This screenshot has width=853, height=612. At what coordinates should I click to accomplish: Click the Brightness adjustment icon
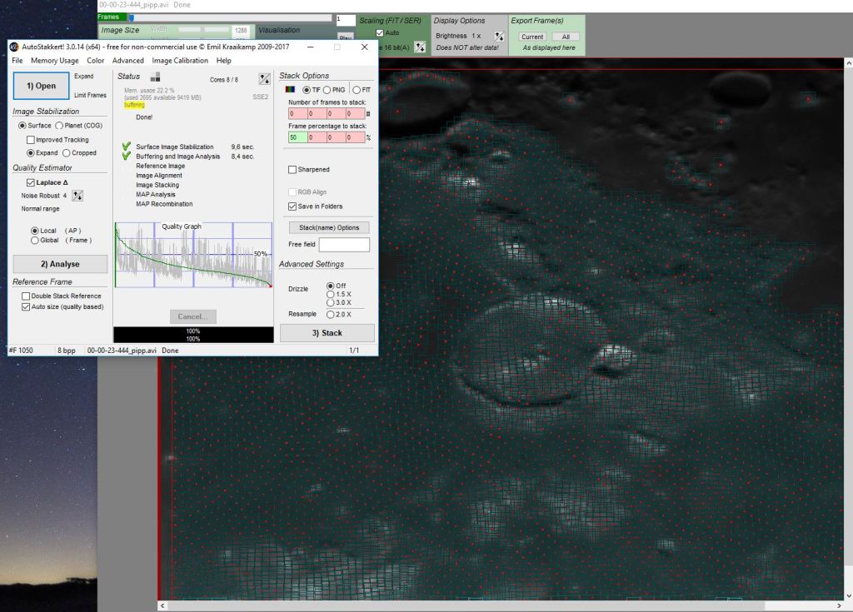coord(499,37)
